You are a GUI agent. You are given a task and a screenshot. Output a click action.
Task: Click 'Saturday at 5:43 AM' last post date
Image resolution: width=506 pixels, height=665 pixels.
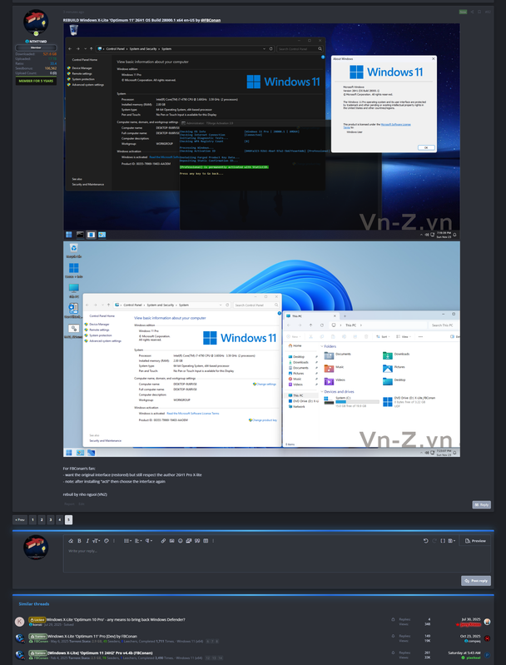(x=464, y=653)
